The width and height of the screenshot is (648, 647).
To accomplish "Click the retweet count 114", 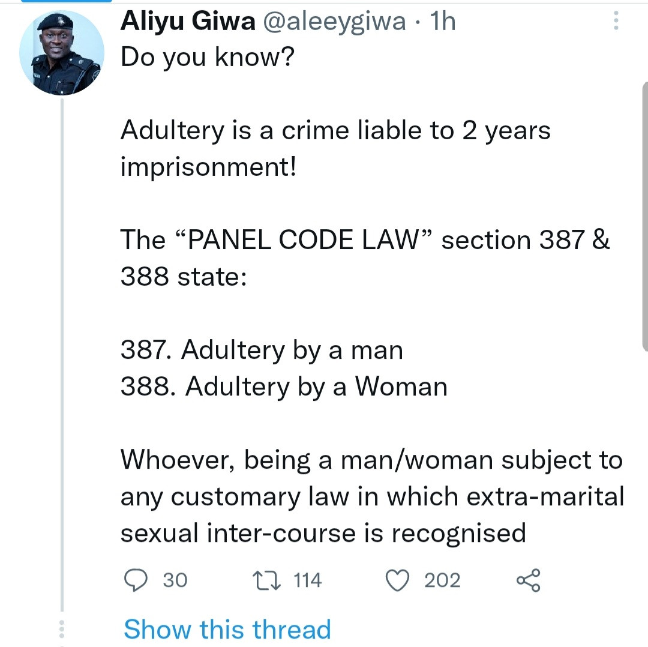I will tap(308, 580).
